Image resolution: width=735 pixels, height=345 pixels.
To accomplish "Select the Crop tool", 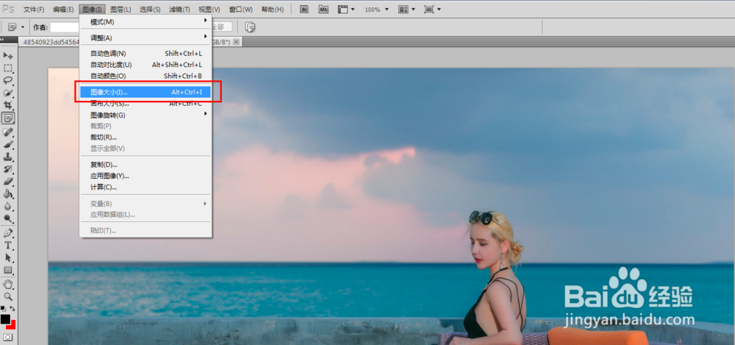I will tap(8, 105).
